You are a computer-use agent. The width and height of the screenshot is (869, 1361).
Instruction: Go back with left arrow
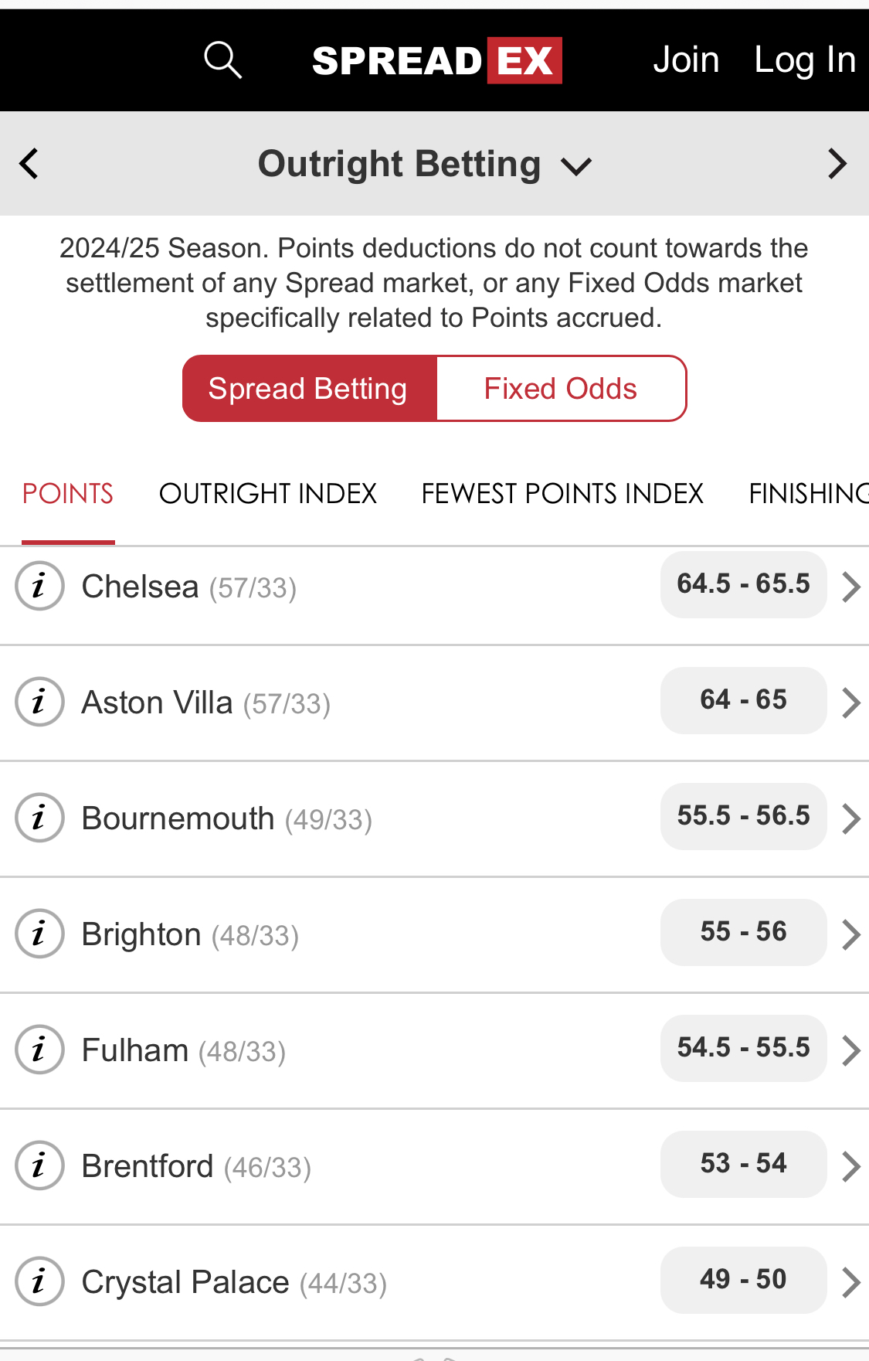click(x=29, y=164)
